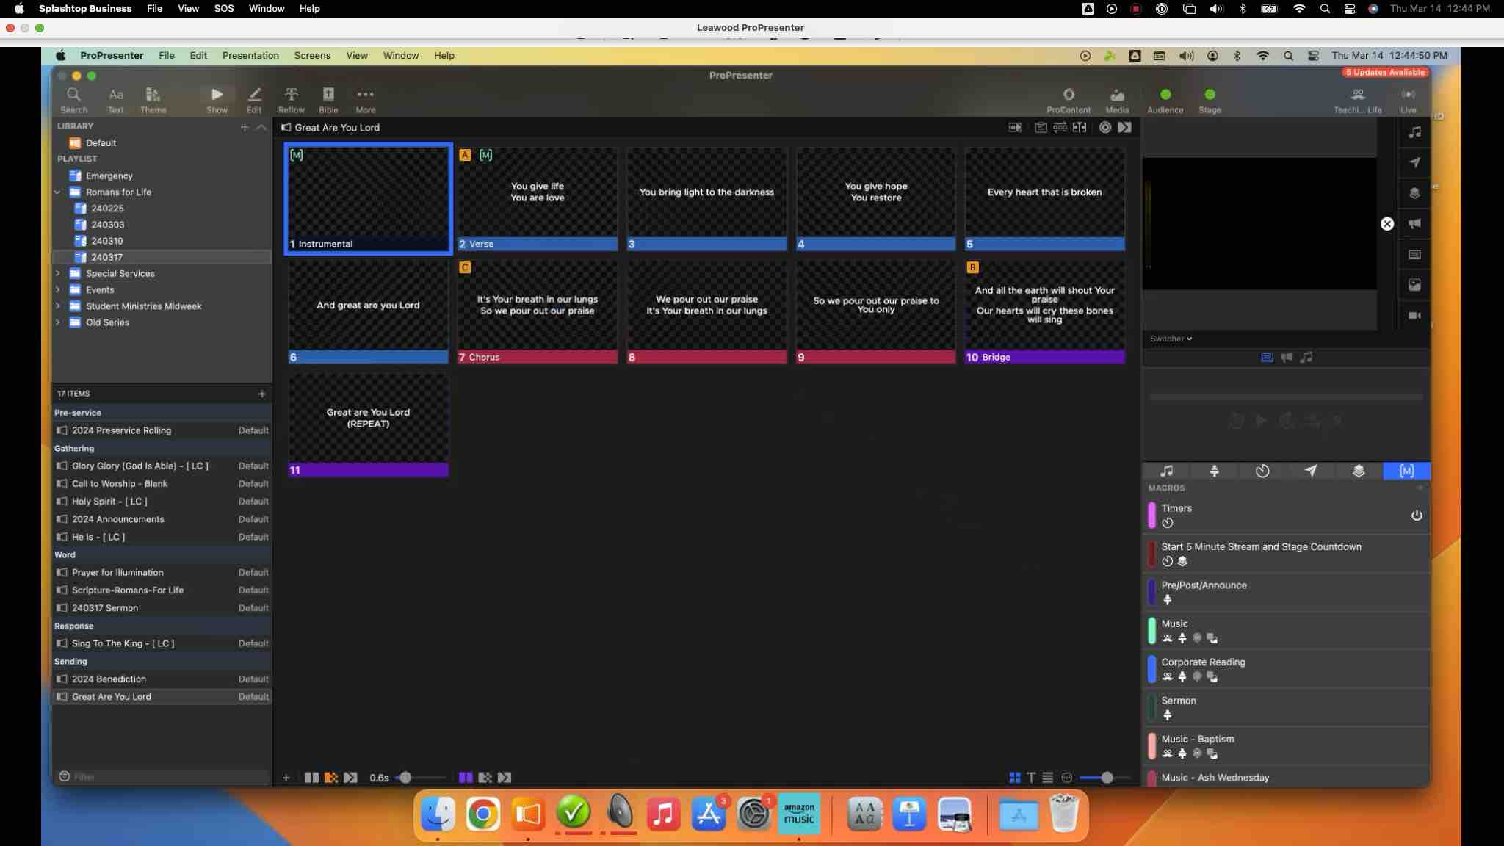Open the Media bin icon
The height and width of the screenshot is (846, 1504).
click(x=1117, y=99)
